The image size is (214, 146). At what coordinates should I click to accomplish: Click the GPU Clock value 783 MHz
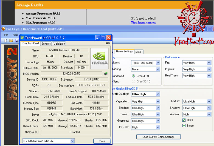[48, 120]
